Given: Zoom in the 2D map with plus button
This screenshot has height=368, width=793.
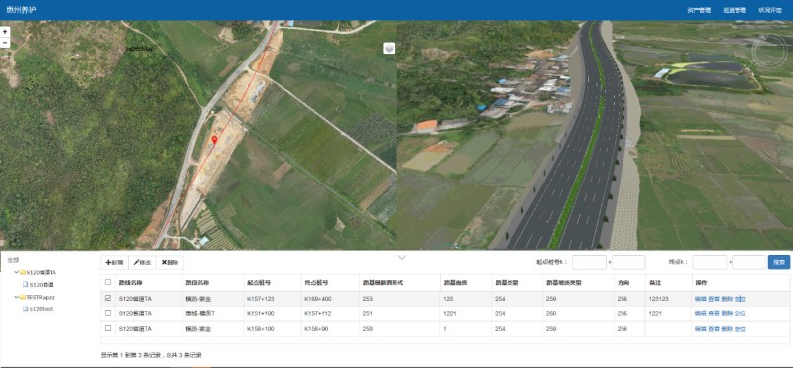Looking at the screenshot, I should 5,31.
